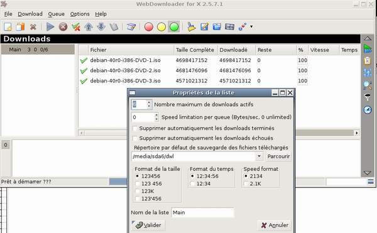The height and width of the screenshot is (233, 377).
Task: Expand sidebar with bottom down arrow
Action: coord(368,173)
